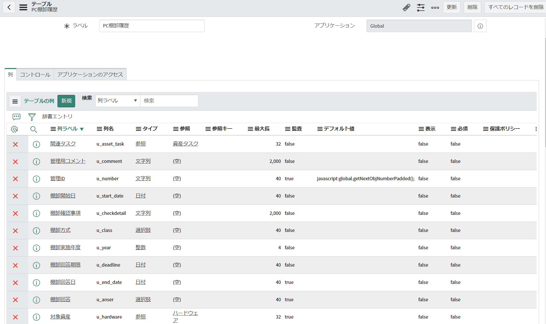Viewport: 546px width, 324px height.
Task: Click the 選択肢 type link for u_class
Action: (x=143, y=230)
